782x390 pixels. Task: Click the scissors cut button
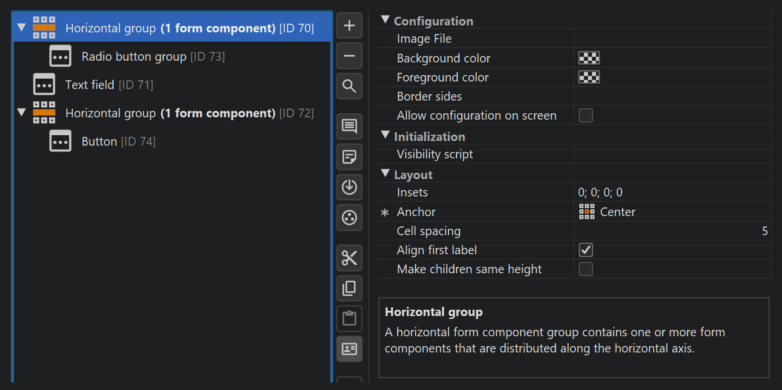tap(349, 258)
